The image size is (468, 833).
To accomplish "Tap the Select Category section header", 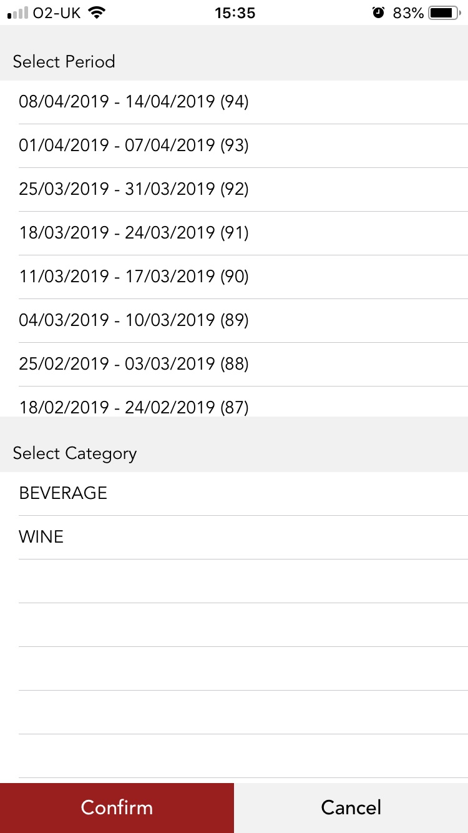I will [x=74, y=453].
